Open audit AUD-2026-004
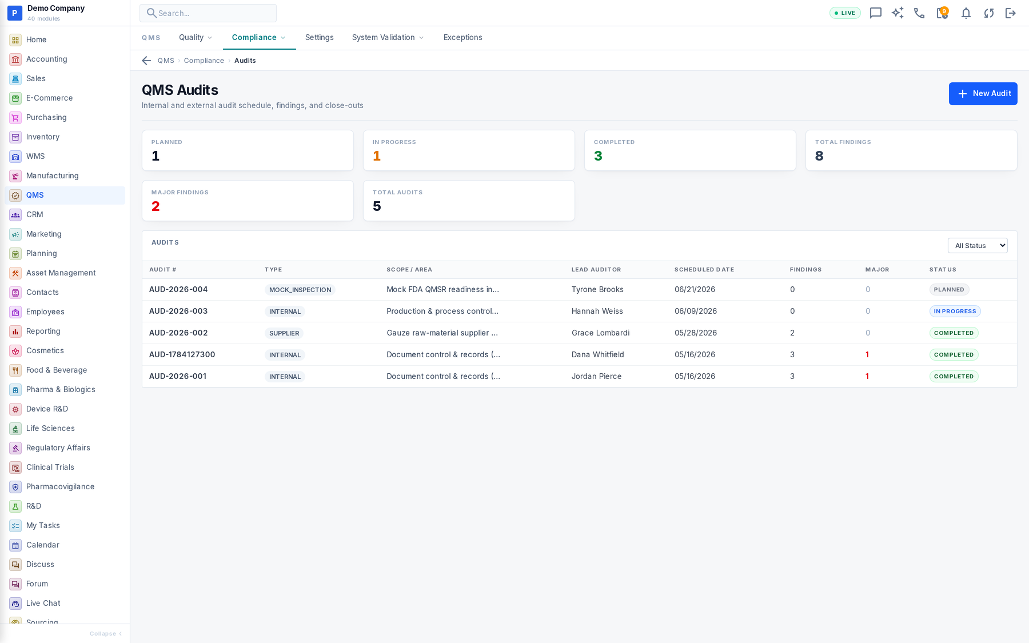This screenshot has height=643, width=1029. (x=178, y=290)
